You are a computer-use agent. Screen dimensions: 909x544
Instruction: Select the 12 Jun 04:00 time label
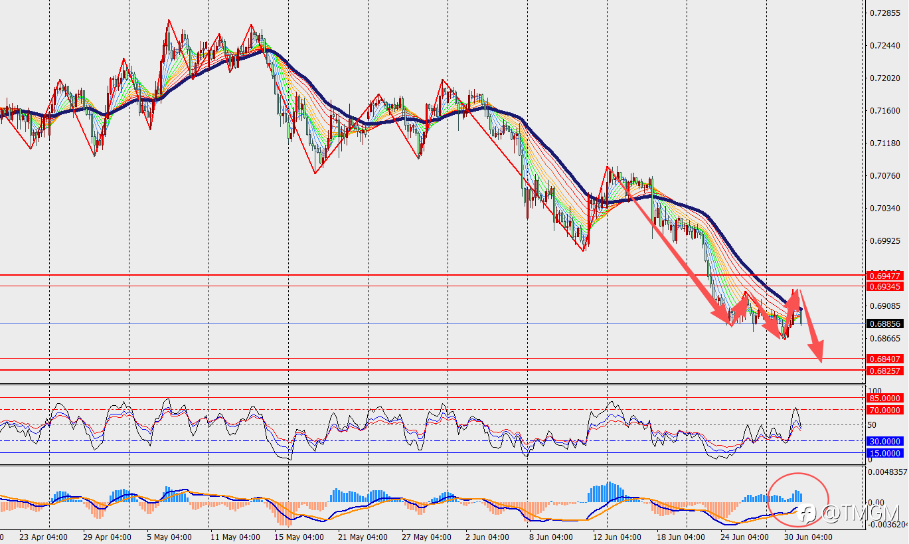(x=618, y=537)
